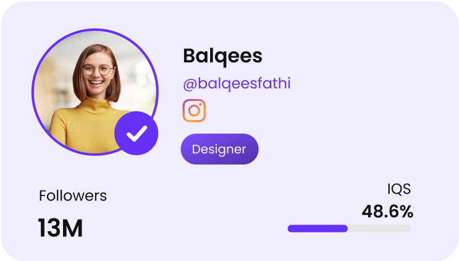Click the Followers label
This screenshot has width=459, height=261.
point(73,195)
